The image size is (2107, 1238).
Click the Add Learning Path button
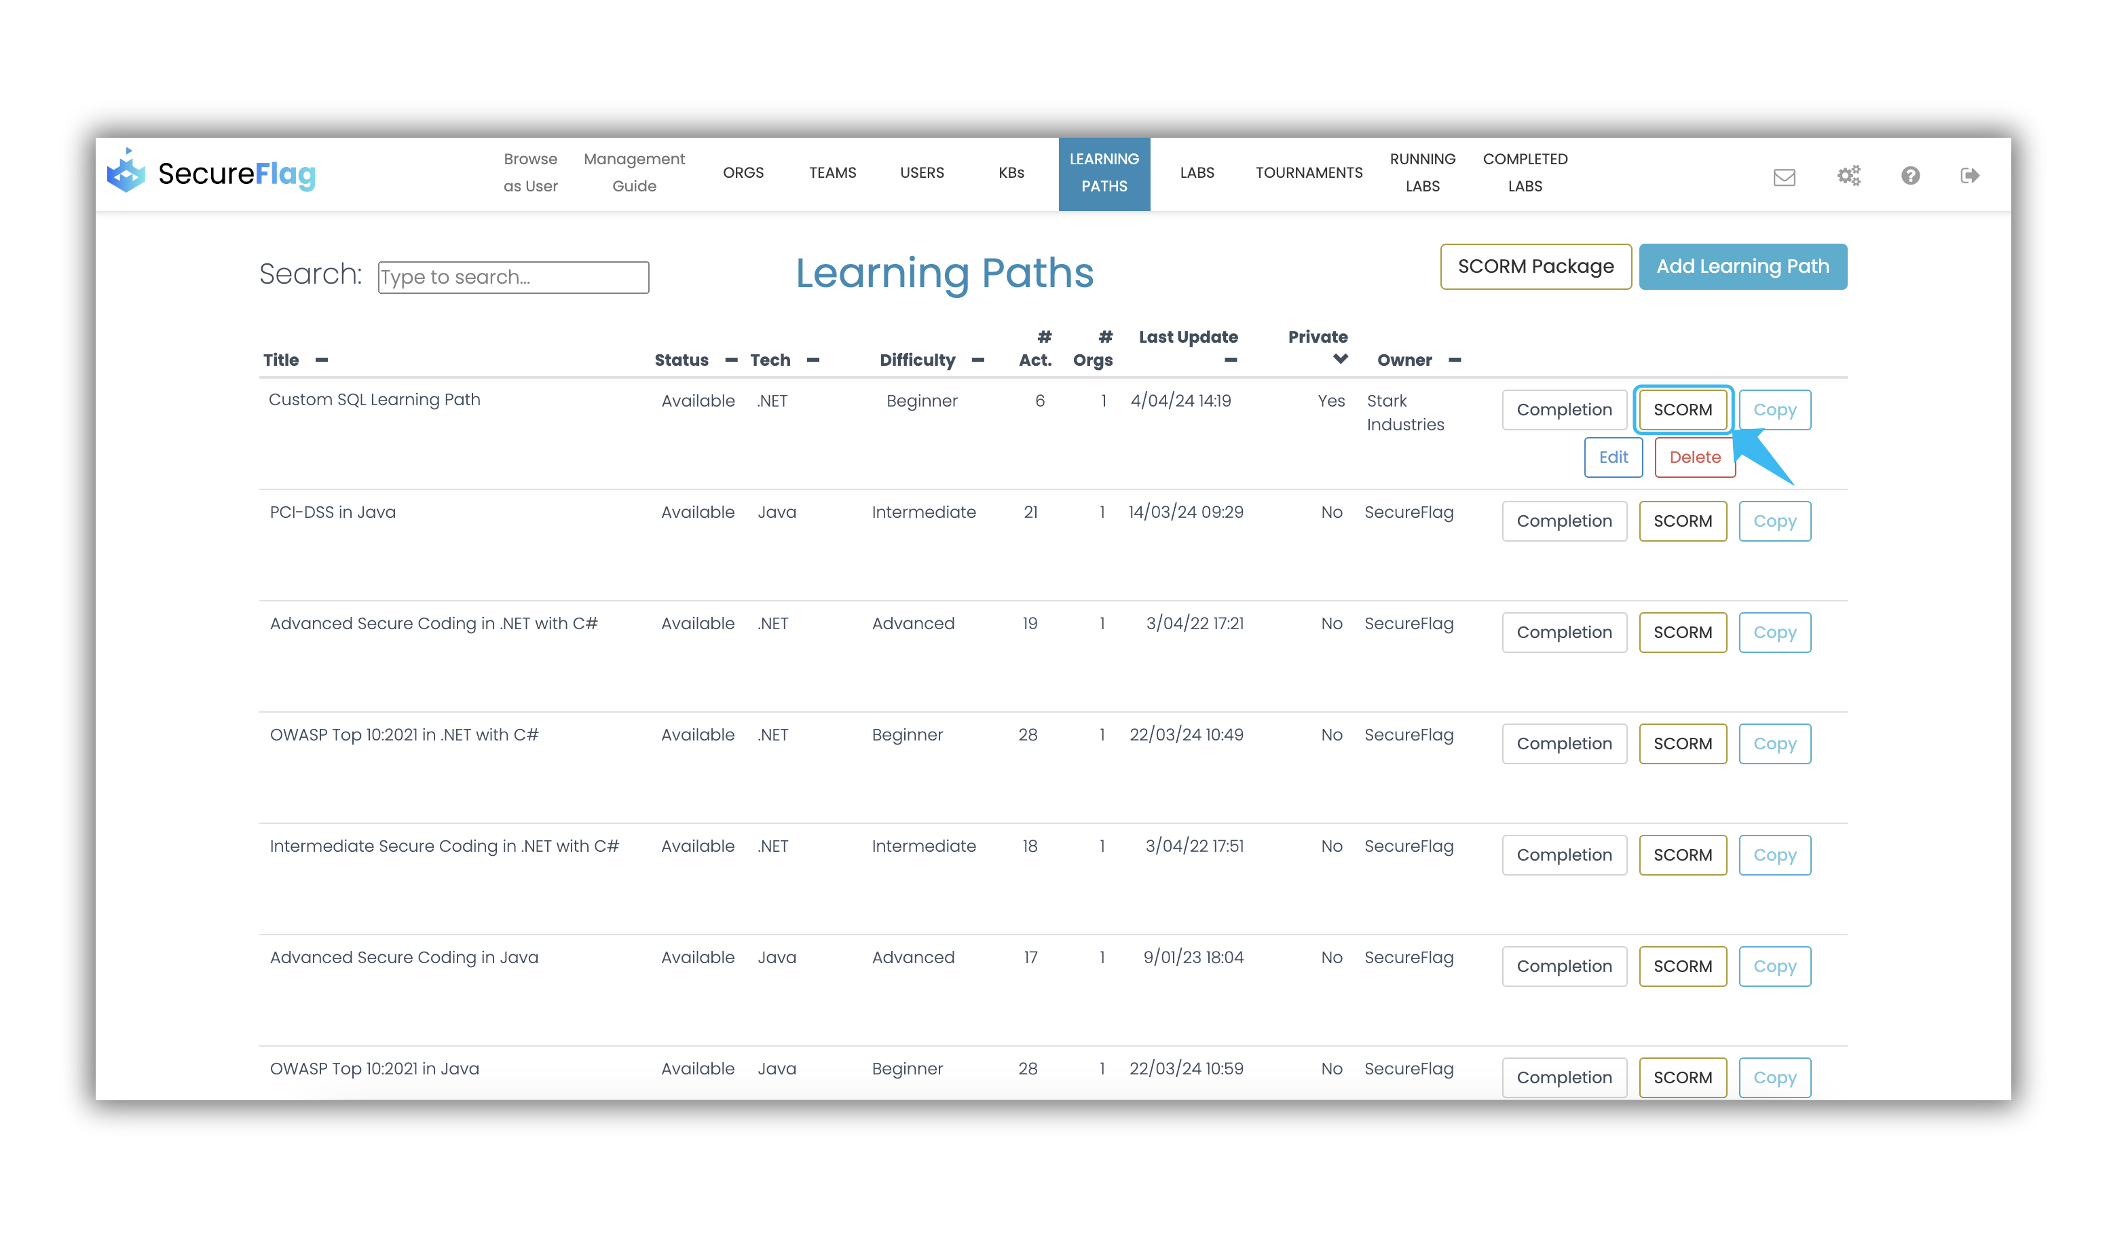(x=1743, y=267)
